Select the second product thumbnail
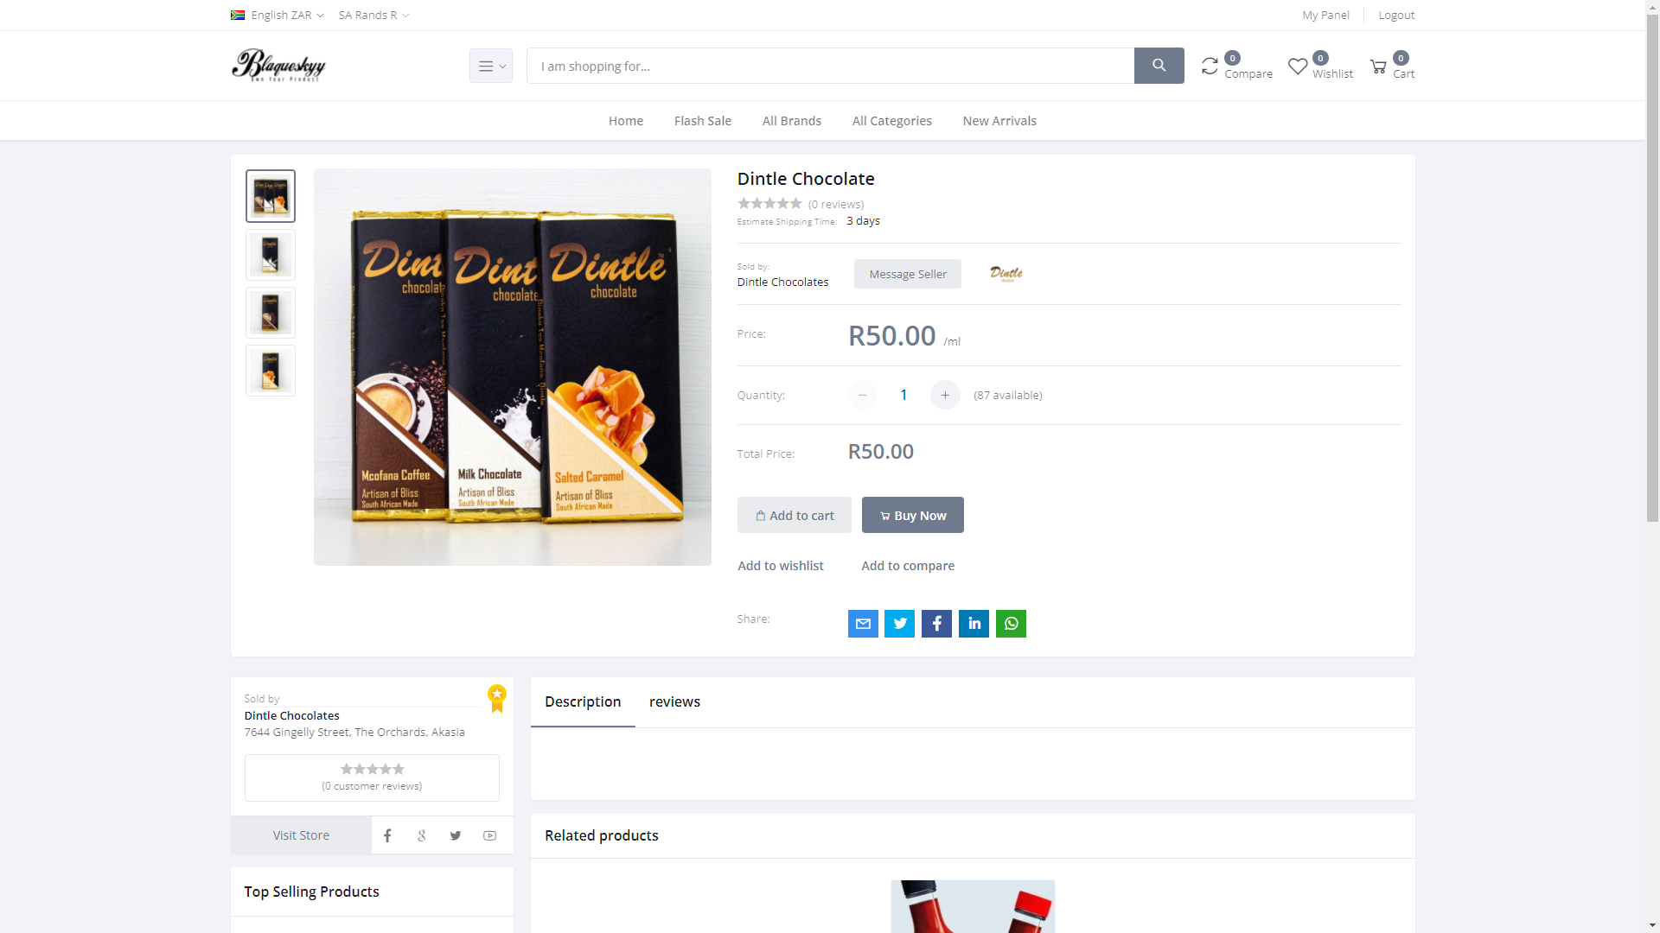 click(x=271, y=255)
